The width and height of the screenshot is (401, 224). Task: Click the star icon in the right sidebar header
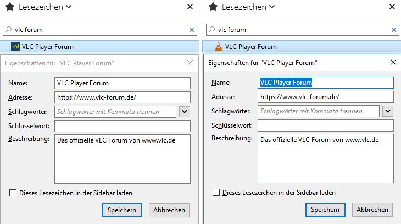[213, 7]
